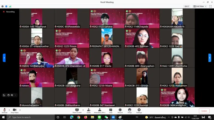Open the Chat panel
Screen dimensions: 214x120
point(111,110)
